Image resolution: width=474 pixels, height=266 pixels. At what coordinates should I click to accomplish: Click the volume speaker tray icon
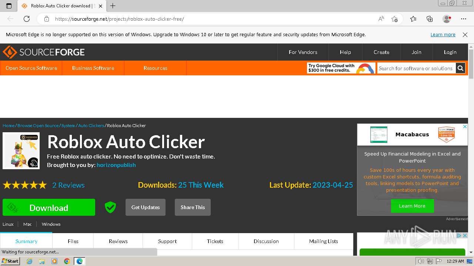click(421, 261)
